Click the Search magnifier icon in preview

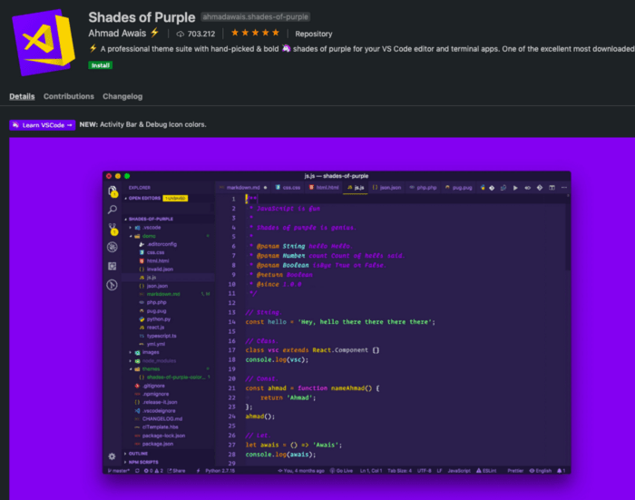pos(112,209)
